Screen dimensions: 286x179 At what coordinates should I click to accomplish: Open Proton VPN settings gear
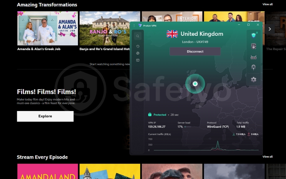(253, 79)
